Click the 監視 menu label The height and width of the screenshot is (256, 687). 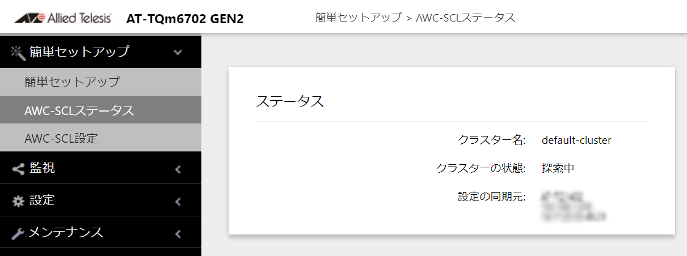(x=42, y=168)
